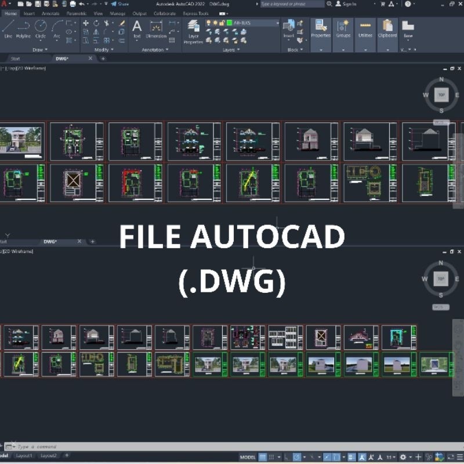464x464 pixels.
Task: Click the Trim scissors tool
Action: (106, 23)
